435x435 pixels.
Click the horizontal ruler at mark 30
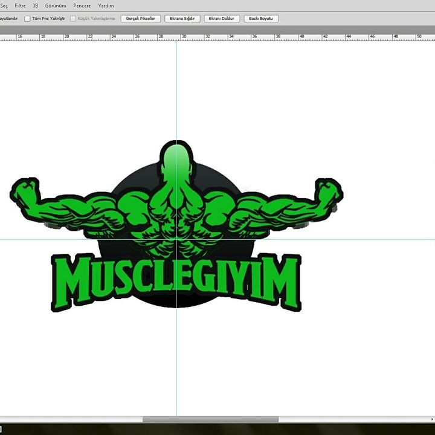(x=184, y=37)
